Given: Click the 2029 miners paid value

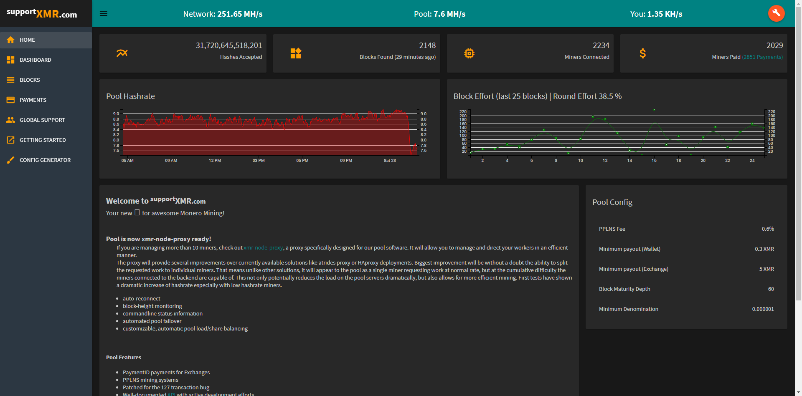Looking at the screenshot, I should point(775,45).
